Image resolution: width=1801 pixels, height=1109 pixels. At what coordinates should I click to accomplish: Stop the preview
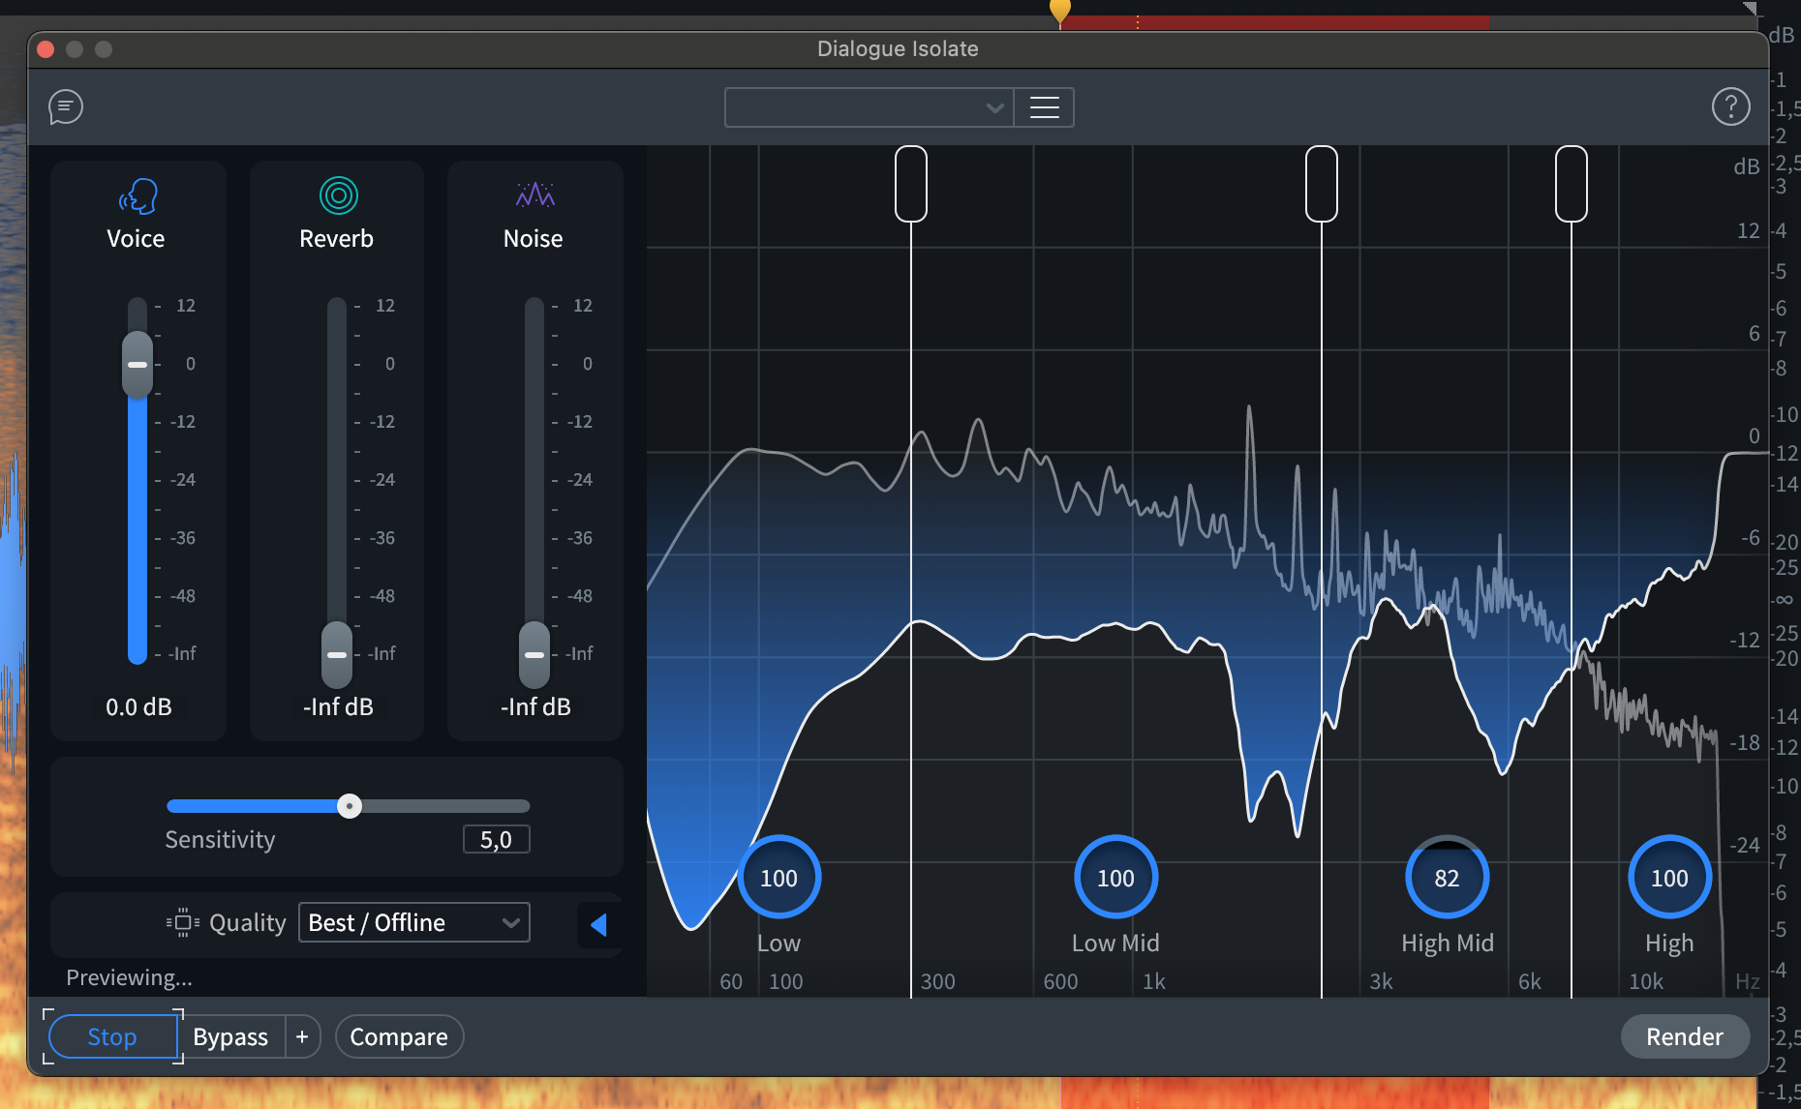(x=112, y=1036)
